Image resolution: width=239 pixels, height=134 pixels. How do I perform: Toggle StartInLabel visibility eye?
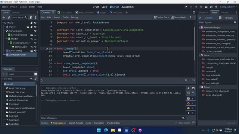point(35,47)
